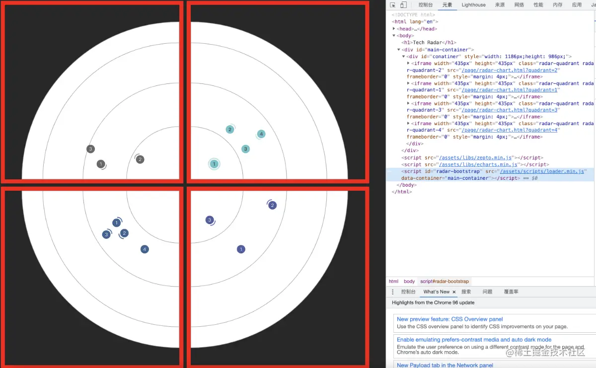
Task: Activate the inspect element picker icon
Action: pos(393,5)
